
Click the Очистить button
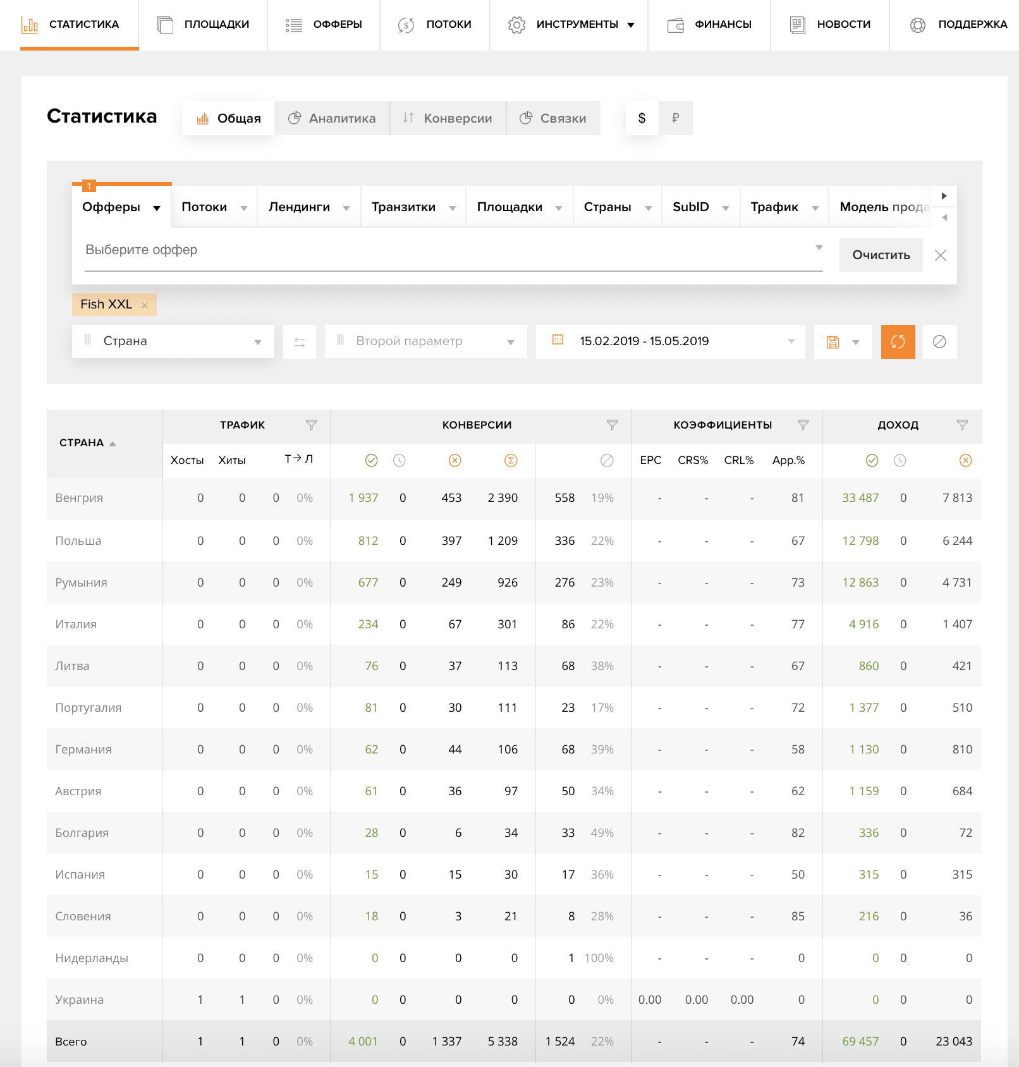(x=881, y=255)
